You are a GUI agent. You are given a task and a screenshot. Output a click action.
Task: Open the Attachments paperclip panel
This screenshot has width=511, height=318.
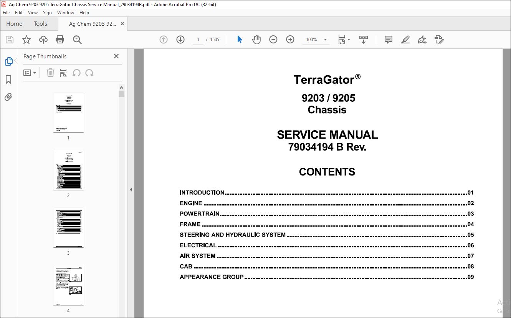(x=8, y=97)
